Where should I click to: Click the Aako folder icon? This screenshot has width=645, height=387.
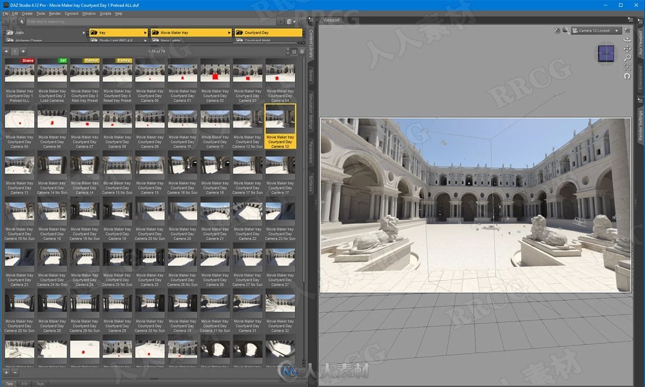tap(10, 32)
